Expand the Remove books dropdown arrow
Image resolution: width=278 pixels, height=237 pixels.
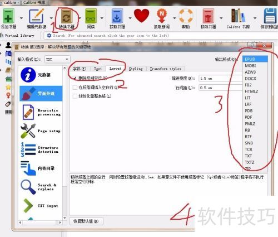pos(221,18)
